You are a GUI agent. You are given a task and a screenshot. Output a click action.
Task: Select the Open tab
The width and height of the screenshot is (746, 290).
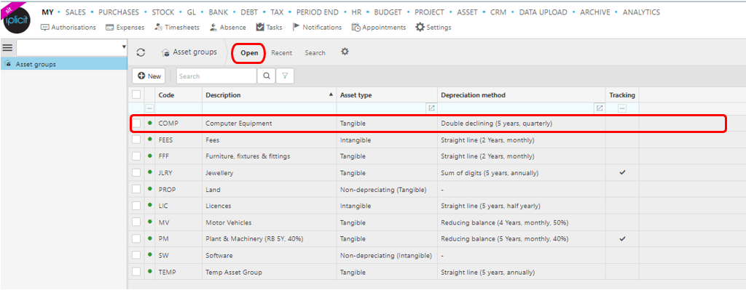click(x=248, y=53)
